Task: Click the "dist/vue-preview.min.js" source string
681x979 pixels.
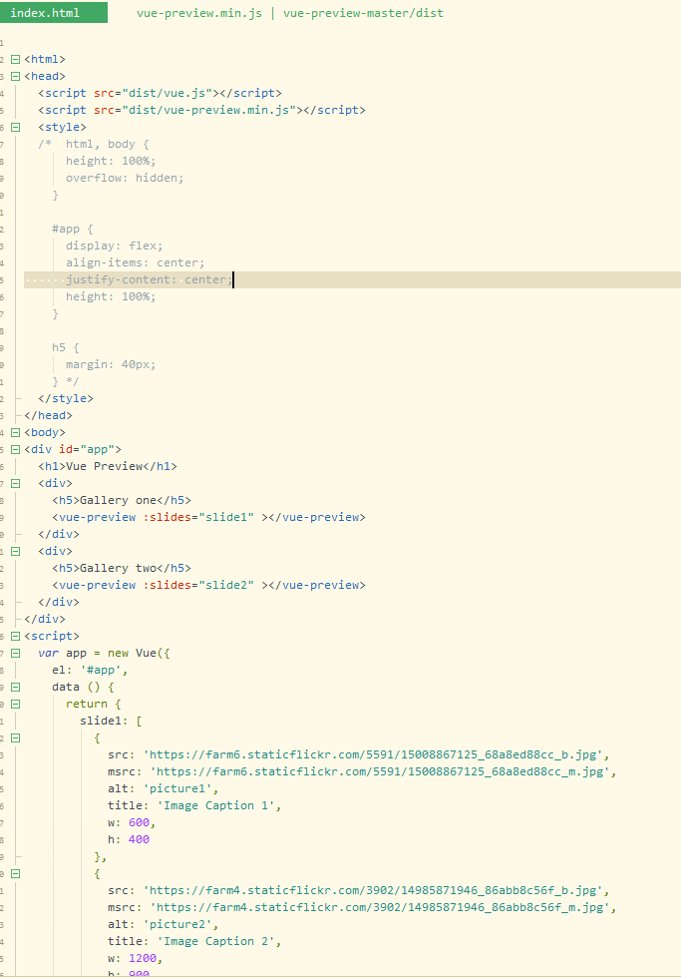Action: click(x=209, y=110)
